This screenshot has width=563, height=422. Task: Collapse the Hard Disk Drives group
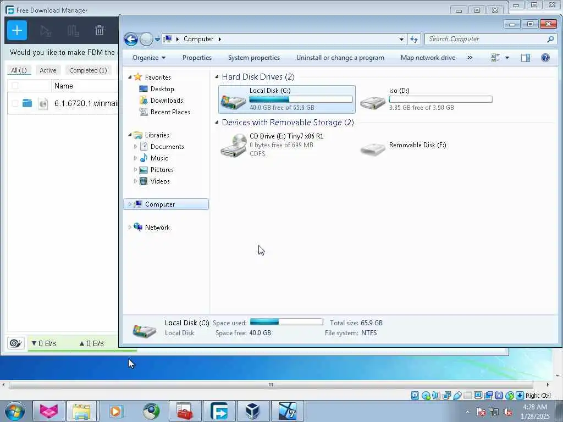pyautogui.click(x=217, y=77)
